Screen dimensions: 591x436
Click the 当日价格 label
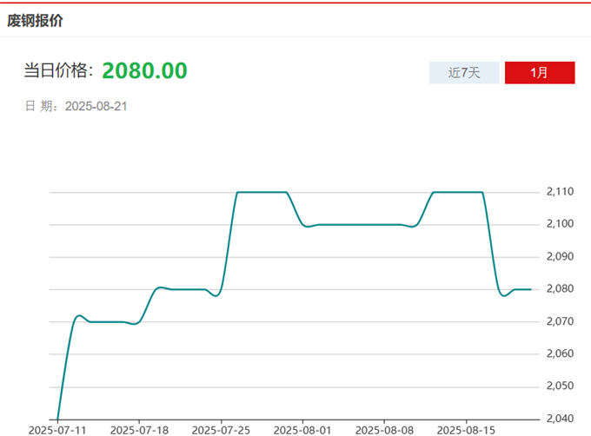(59, 72)
